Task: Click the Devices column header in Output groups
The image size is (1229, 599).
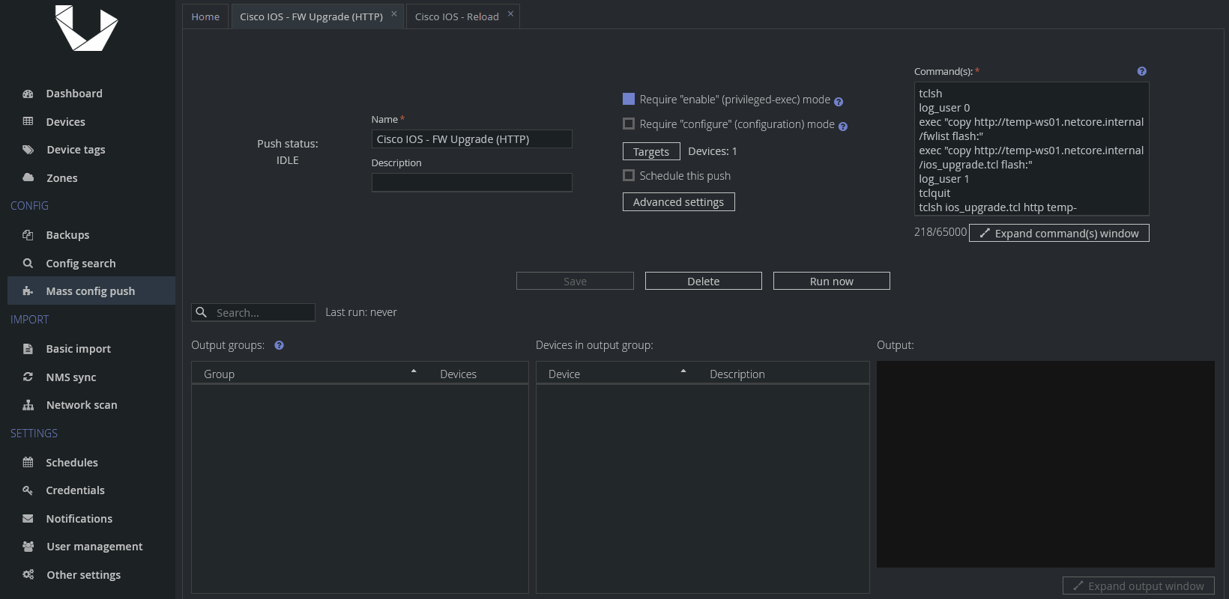Action: pyautogui.click(x=458, y=374)
